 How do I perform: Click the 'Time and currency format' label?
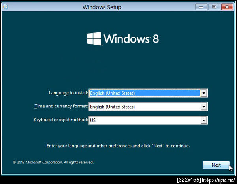click(61, 106)
